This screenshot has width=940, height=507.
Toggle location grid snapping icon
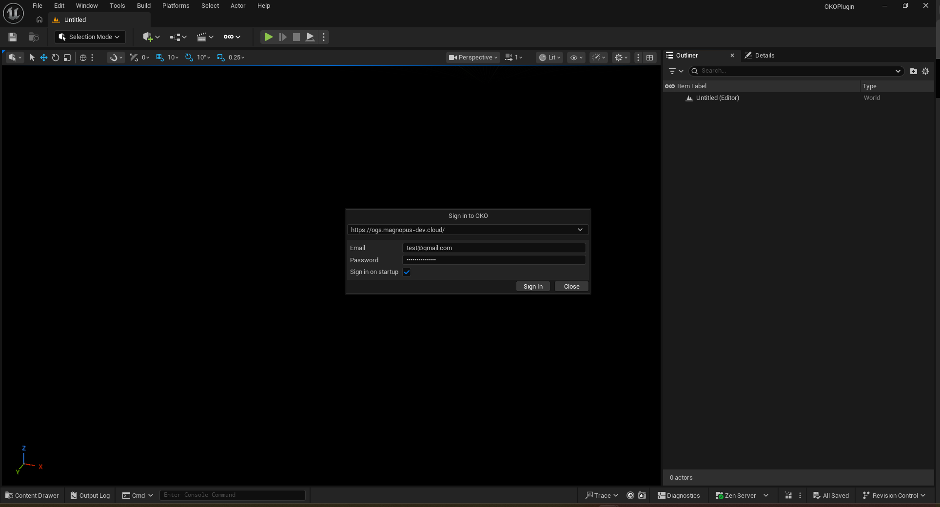click(159, 58)
